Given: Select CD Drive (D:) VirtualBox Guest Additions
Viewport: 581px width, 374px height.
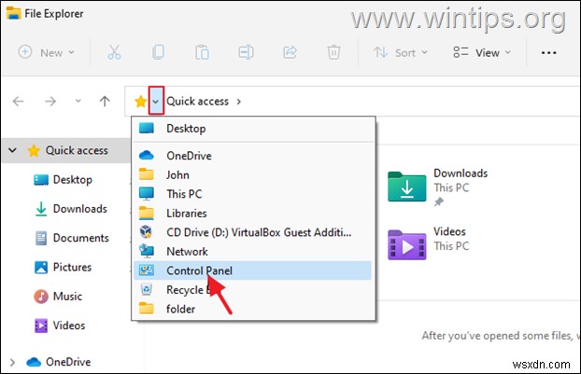Looking at the screenshot, I should (253, 232).
